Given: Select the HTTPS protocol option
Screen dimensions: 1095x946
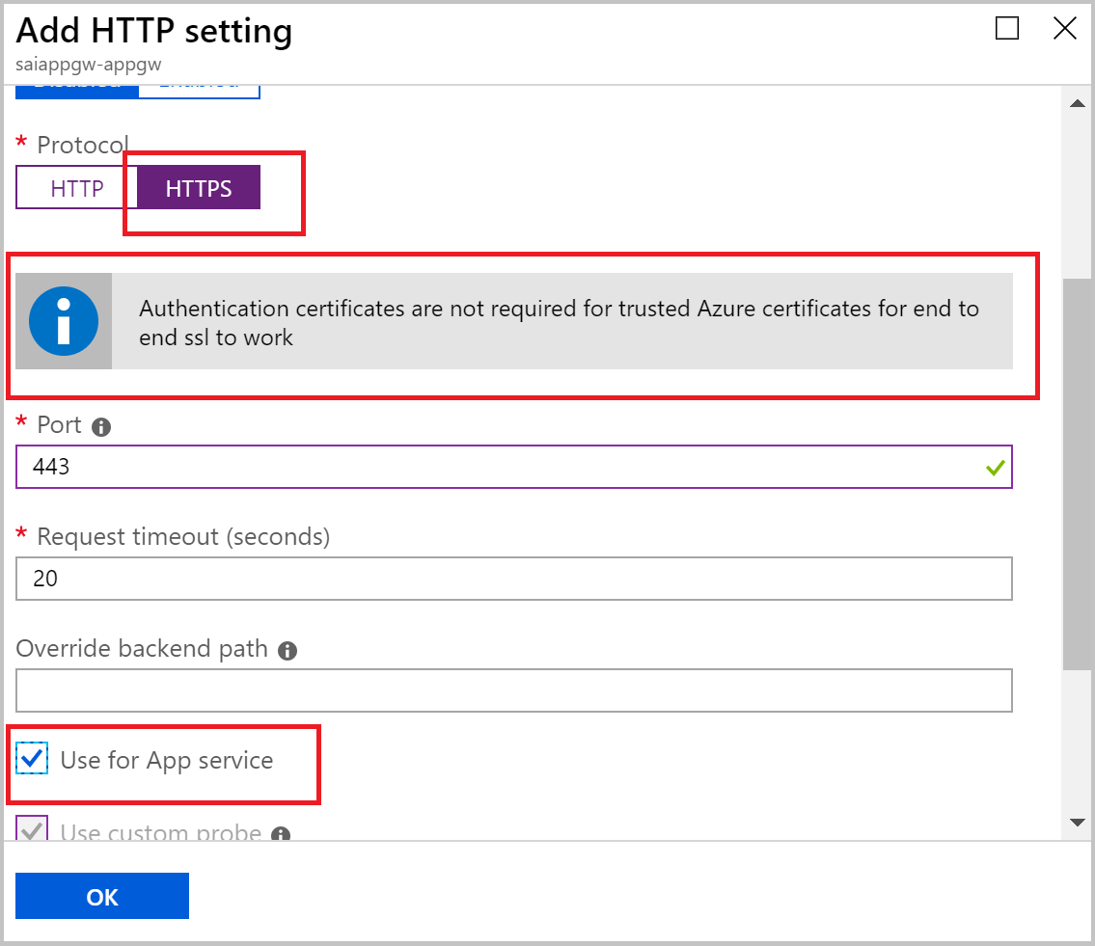Looking at the screenshot, I should click(199, 188).
